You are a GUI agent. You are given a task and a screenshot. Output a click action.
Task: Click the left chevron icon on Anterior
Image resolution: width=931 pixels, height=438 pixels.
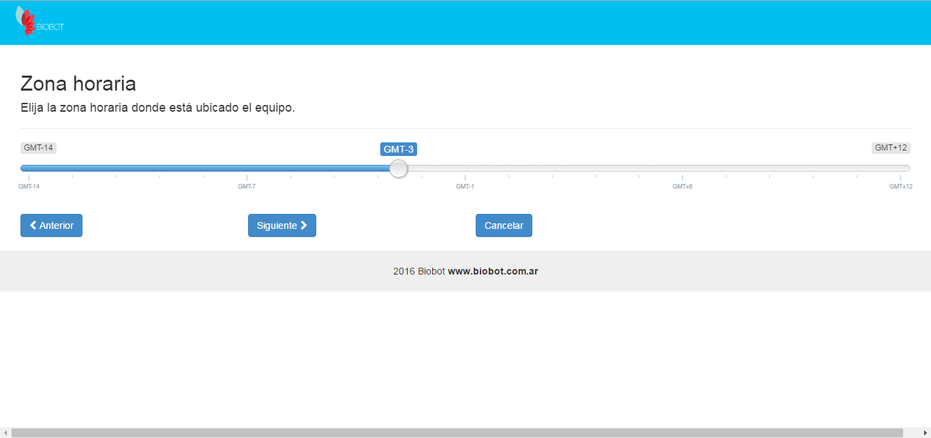click(x=33, y=225)
